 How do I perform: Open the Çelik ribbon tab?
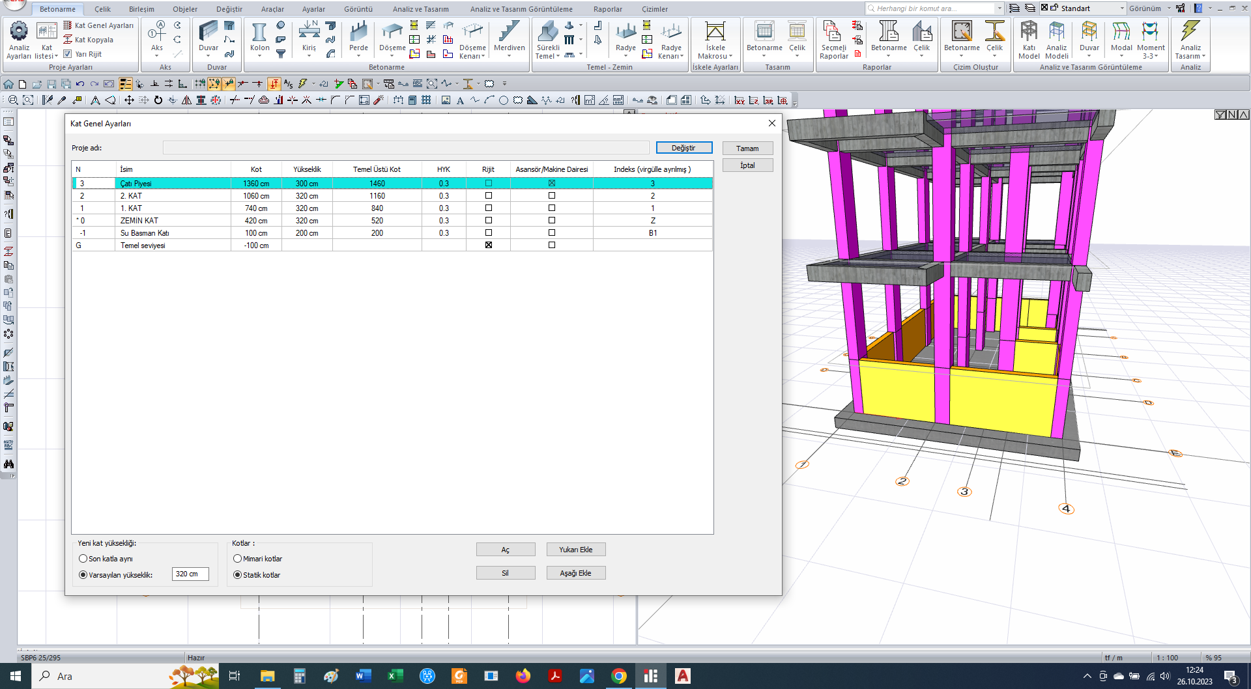pyautogui.click(x=102, y=9)
